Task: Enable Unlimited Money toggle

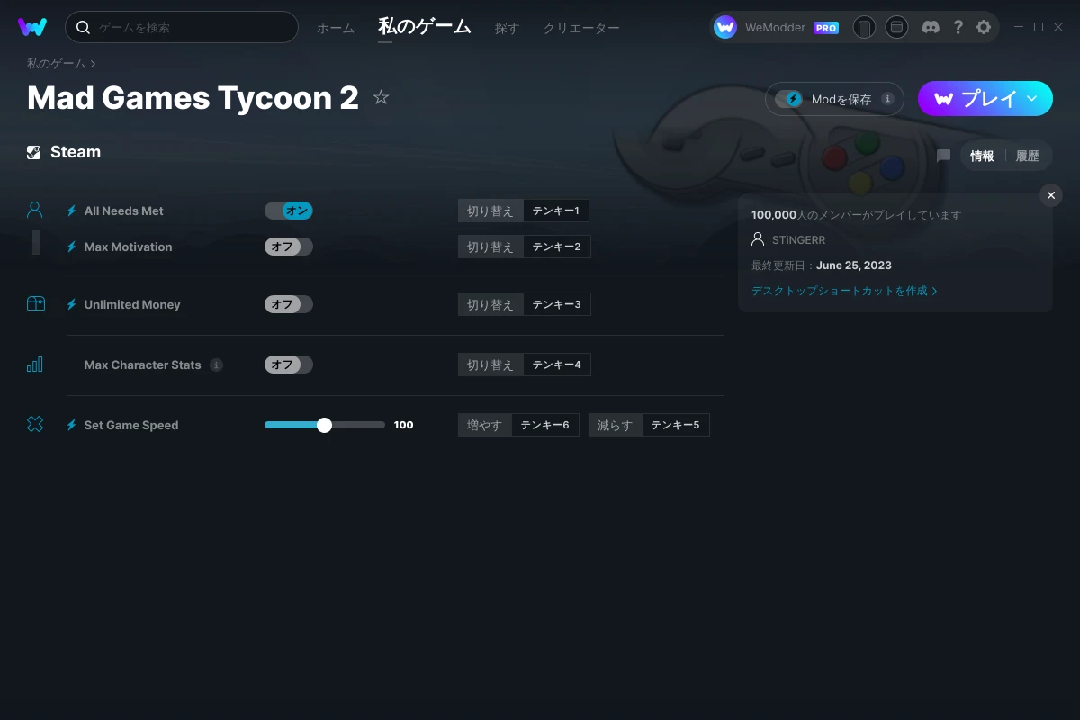Action: tap(289, 304)
